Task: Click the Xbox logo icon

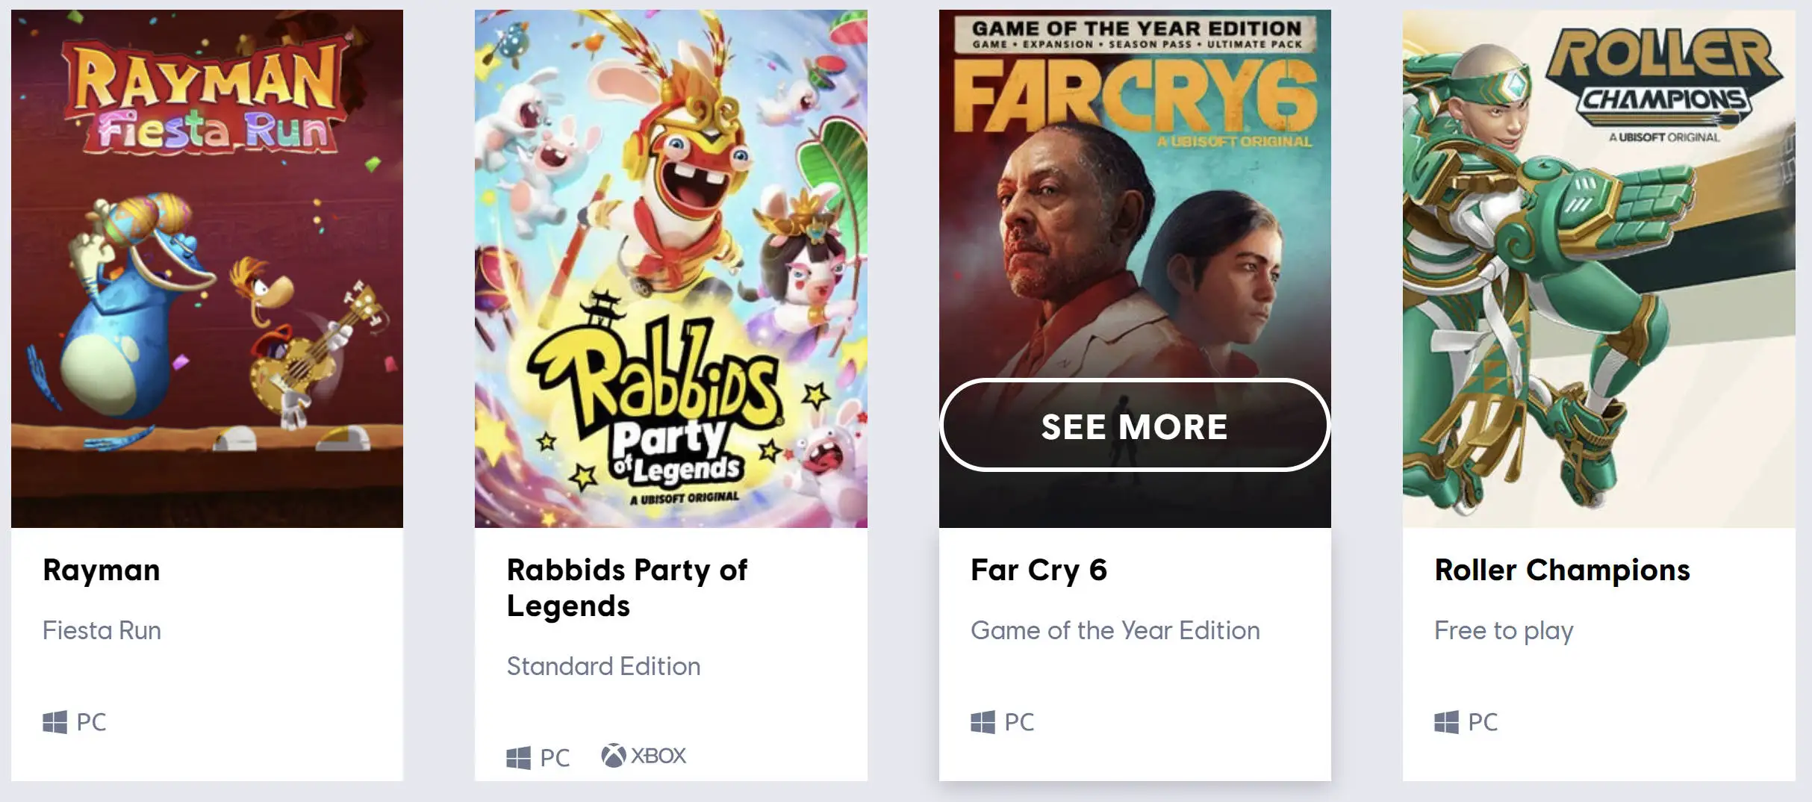Action: pyautogui.click(x=613, y=756)
